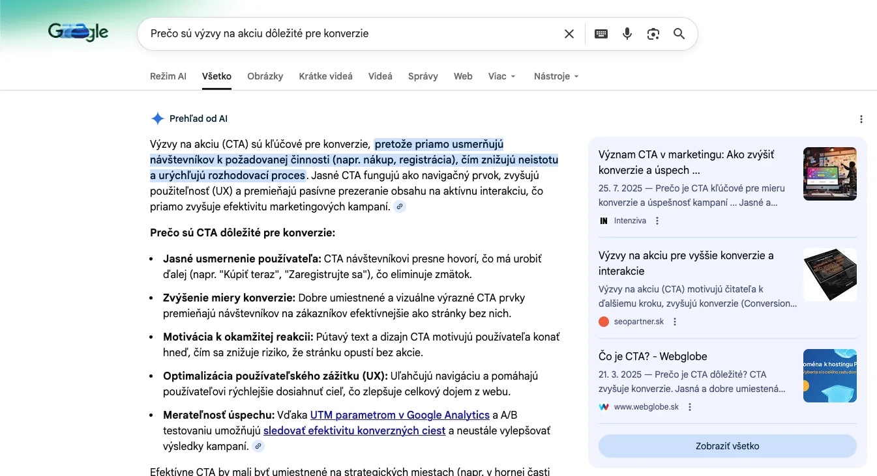Open UTM parametrom v Google Analytics link
Screen dimensions: 877x476
pyautogui.click(x=400, y=415)
